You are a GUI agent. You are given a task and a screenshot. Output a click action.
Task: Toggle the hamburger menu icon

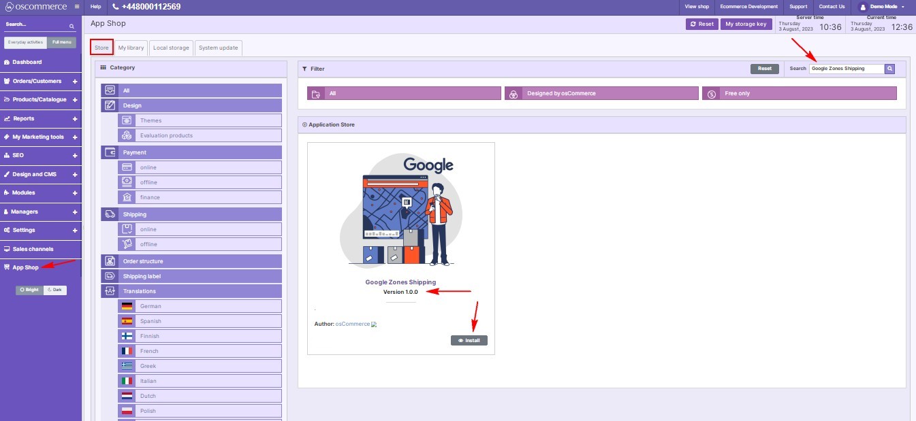point(77,7)
